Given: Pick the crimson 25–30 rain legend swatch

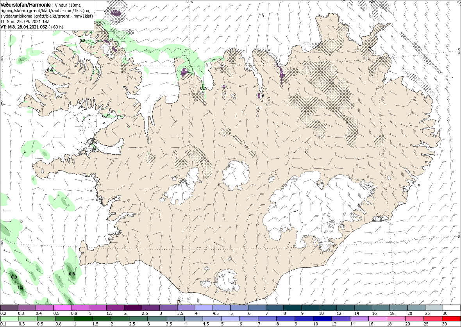Looking at the screenshot, I should point(433,319).
